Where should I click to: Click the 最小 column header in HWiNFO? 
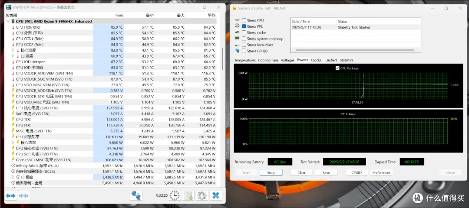140,15
